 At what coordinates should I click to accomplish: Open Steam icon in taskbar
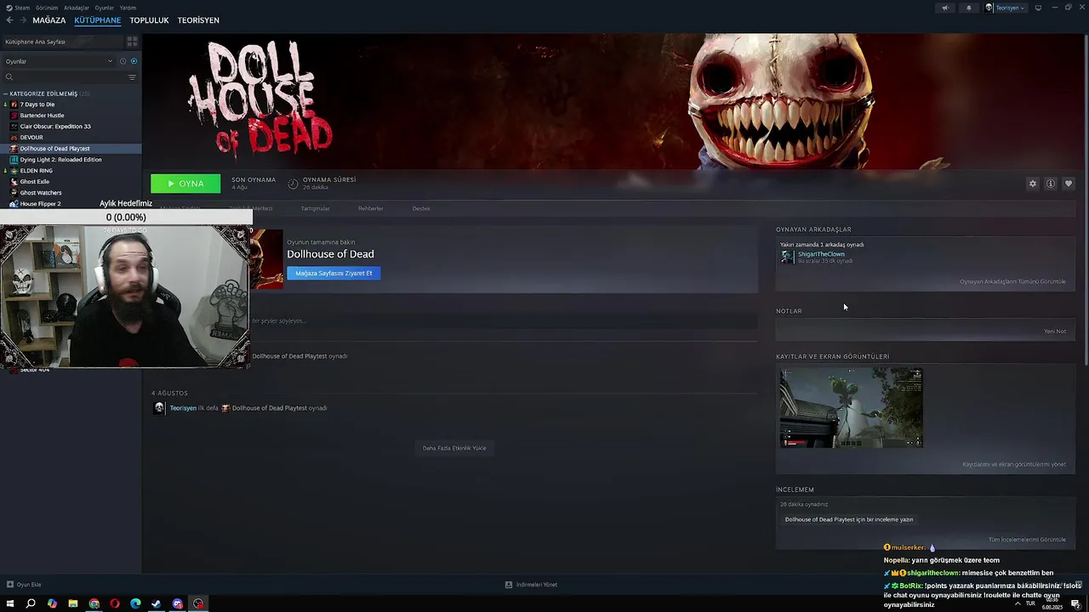(157, 603)
